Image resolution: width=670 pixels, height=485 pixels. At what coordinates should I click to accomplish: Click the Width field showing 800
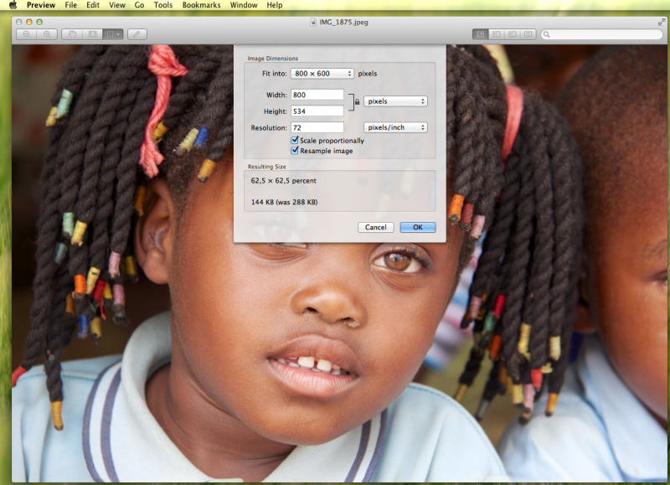pyautogui.click(x=317, y=95)
